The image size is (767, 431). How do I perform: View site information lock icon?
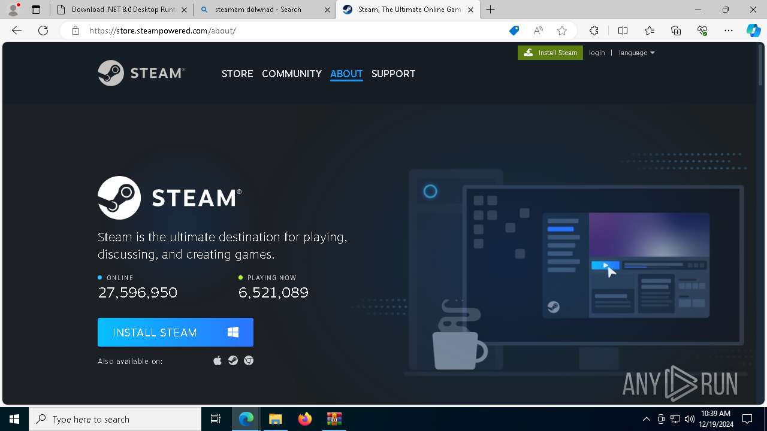76,31
